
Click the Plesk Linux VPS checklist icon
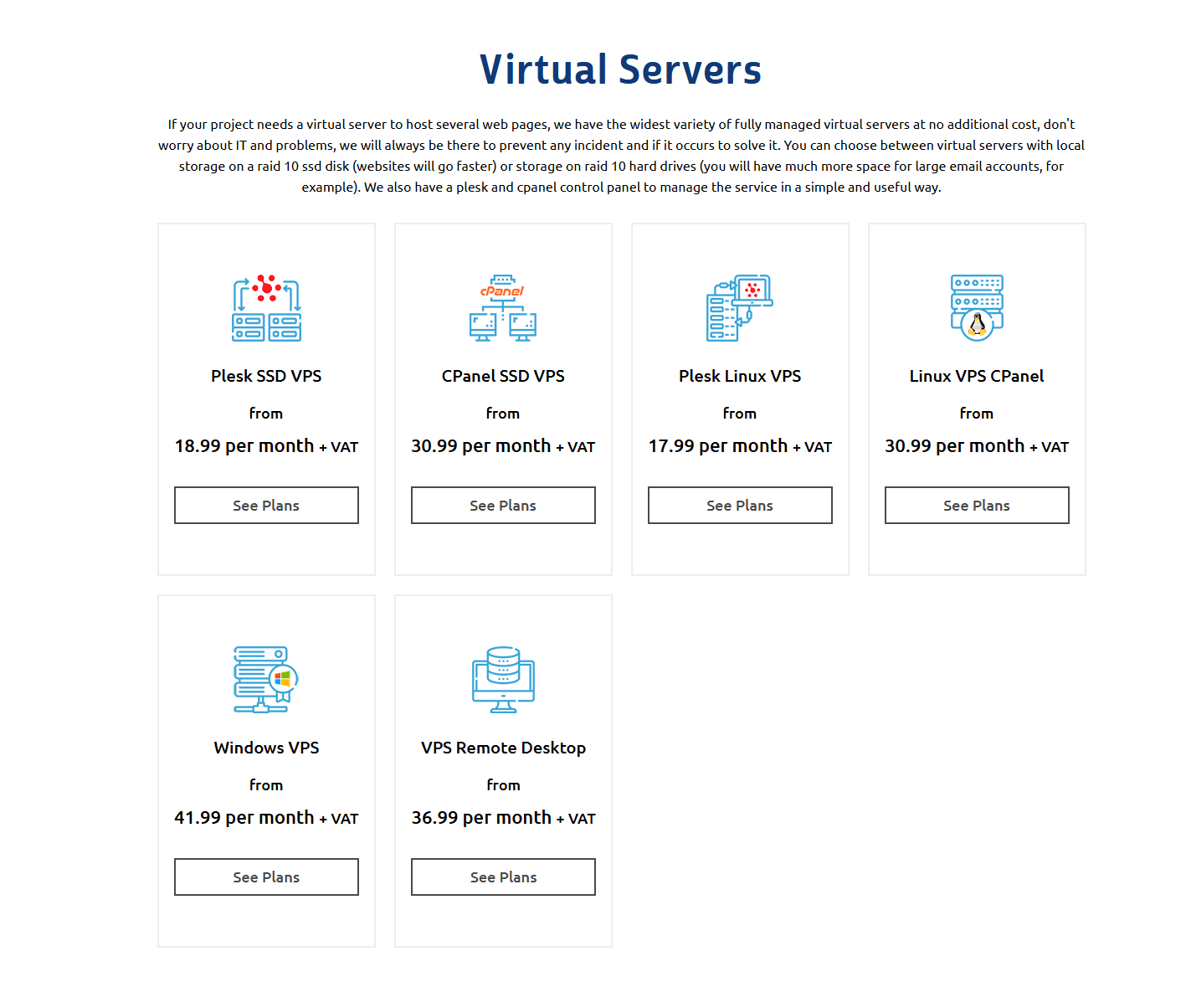click(x=739, y=308)
